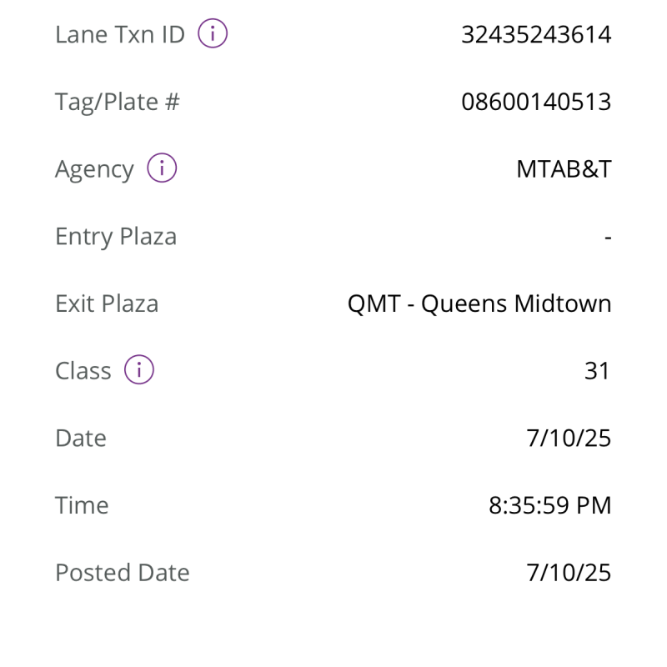667x667 pixels.
Task: Click the Posted Date label
Action: 123,573
